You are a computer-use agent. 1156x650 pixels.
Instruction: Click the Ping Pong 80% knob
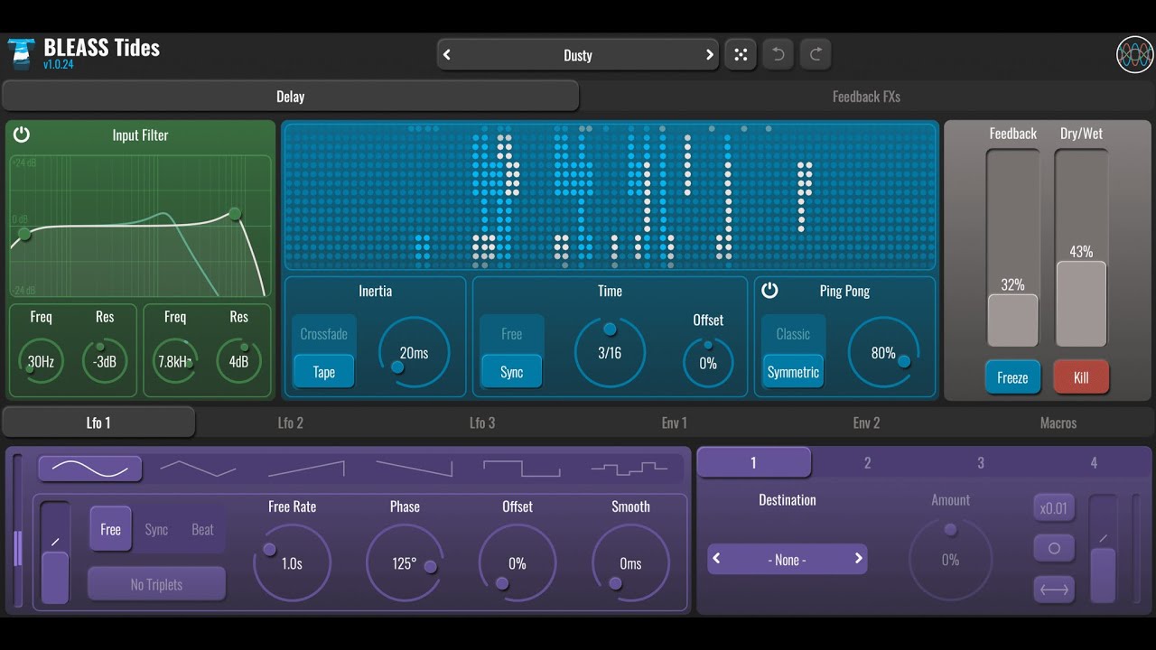point(883,353)
